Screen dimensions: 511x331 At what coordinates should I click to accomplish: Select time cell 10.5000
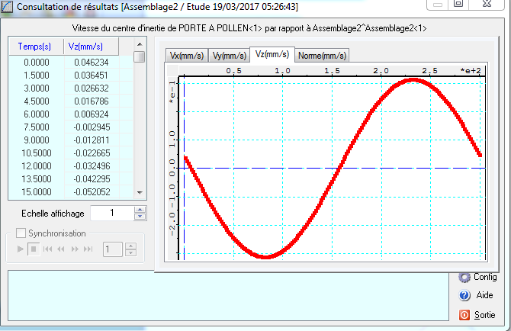coord(37,153)
